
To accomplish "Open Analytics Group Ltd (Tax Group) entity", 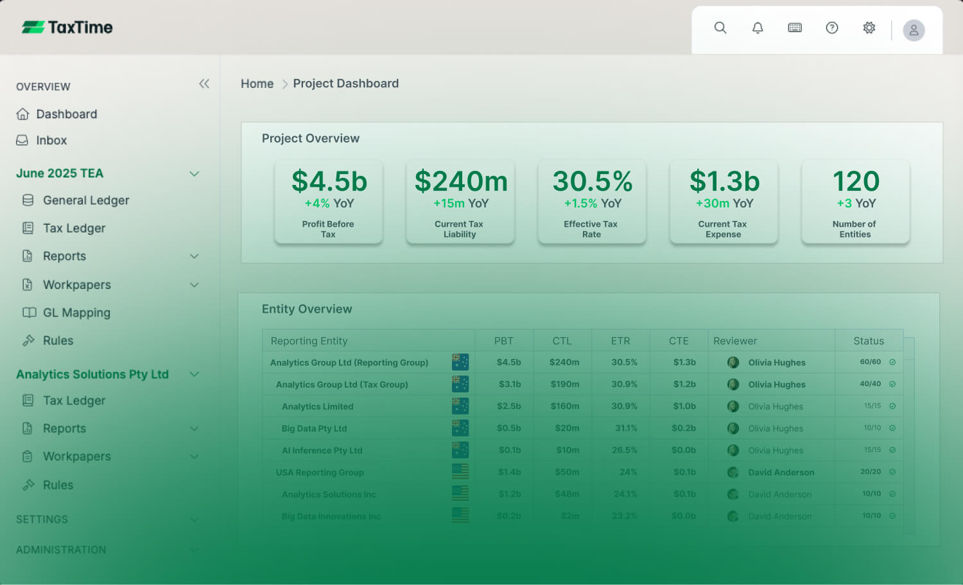I will pyautogui.click(x=342, y=385).
